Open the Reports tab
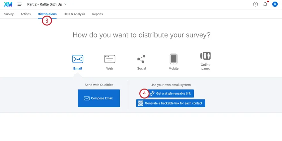Image resolution: width=282 pixels, height=141 pixels. point(98,14)
